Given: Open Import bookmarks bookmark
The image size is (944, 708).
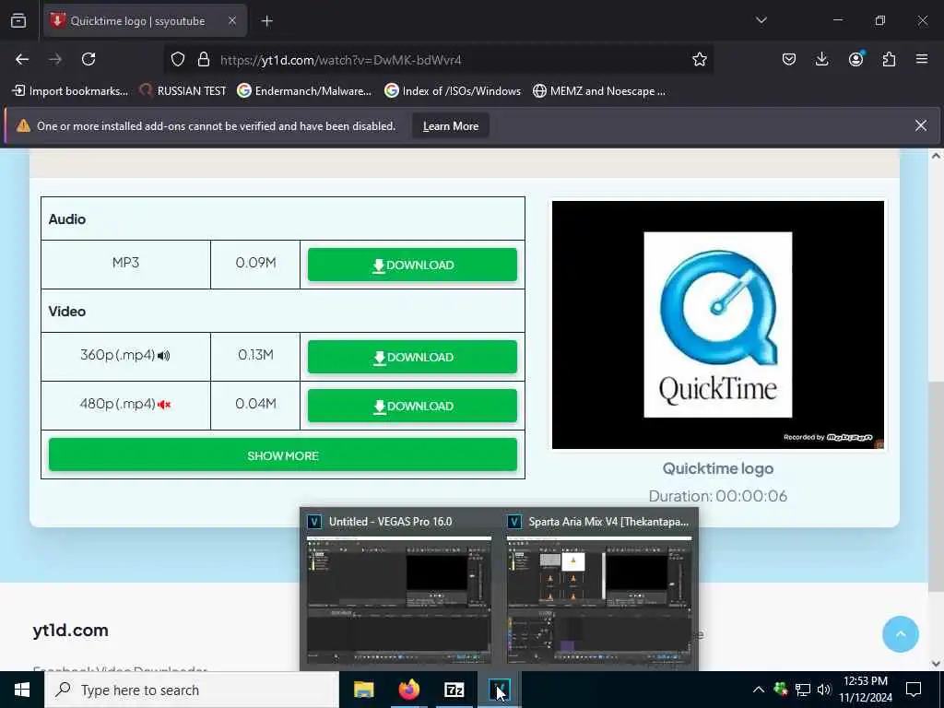Looking at the screenshot, I should (x=70, y=91).
